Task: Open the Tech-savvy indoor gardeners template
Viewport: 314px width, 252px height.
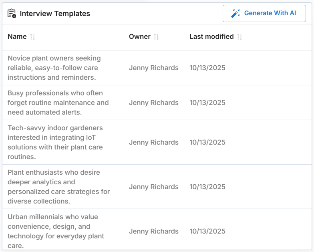Action: pos(55,142)
